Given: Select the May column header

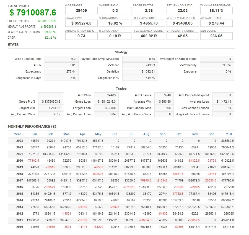Looking at the screenshot, I should point(98,134).
